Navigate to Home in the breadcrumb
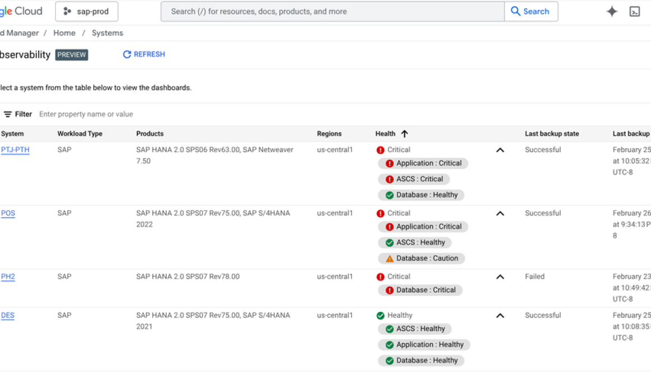This screenshot has width=651, height=373. click(64, 33)
